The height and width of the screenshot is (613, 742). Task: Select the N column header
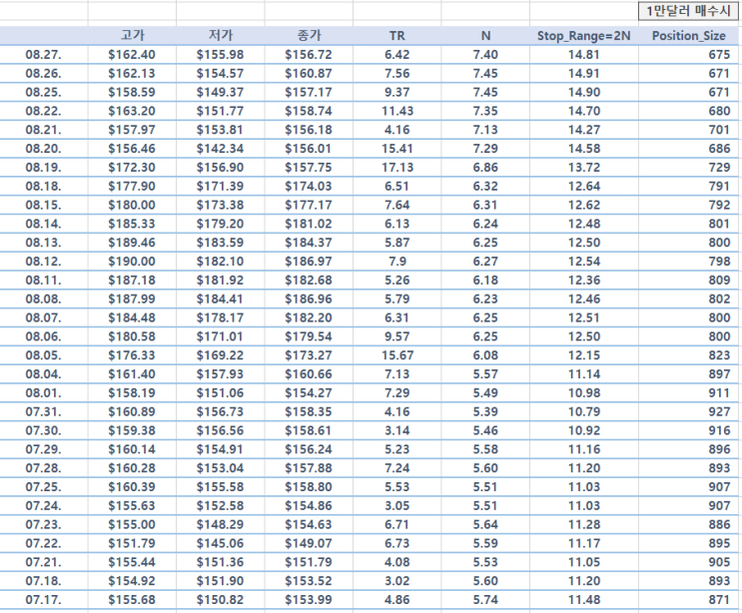485,36
